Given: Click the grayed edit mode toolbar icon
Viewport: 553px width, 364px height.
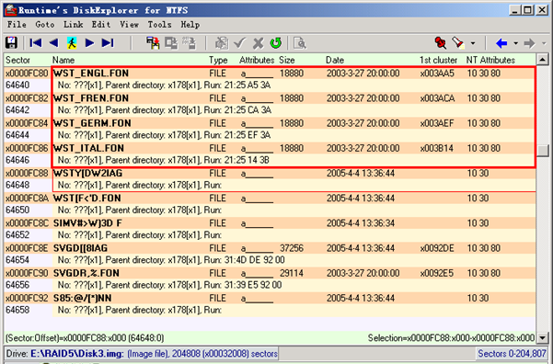Looking at the screenshot, I should pos(222,43).
